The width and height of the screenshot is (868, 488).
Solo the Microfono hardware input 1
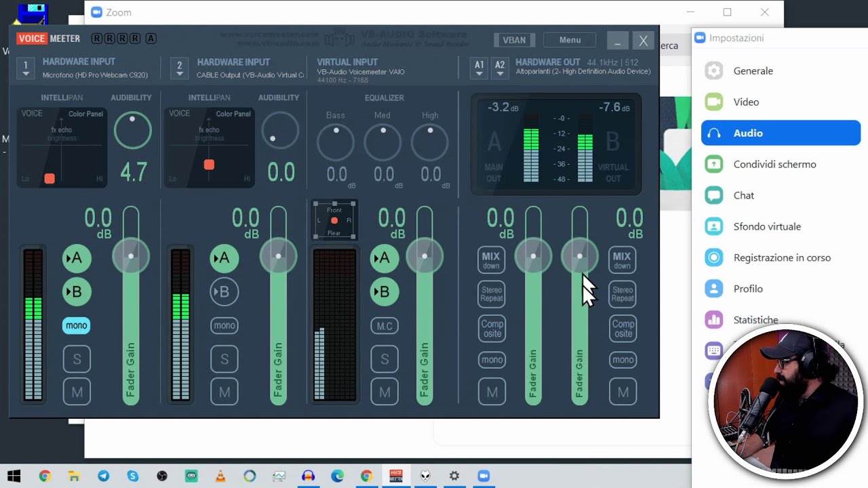77,359
